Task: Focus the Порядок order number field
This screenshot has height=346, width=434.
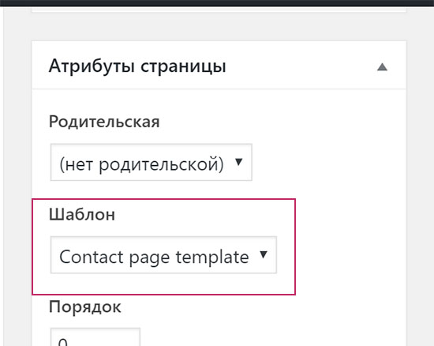Action: click(x=95, y=337)
